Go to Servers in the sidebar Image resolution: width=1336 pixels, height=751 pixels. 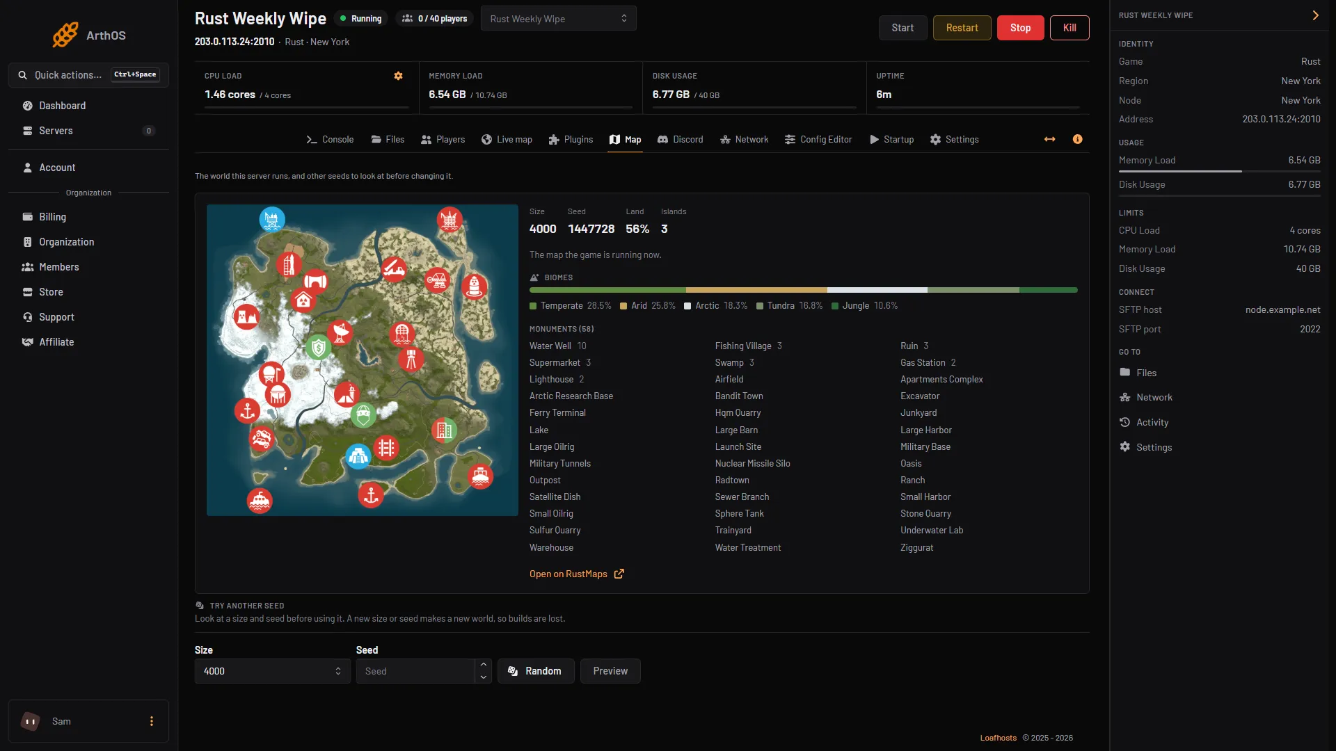point(88,131)
